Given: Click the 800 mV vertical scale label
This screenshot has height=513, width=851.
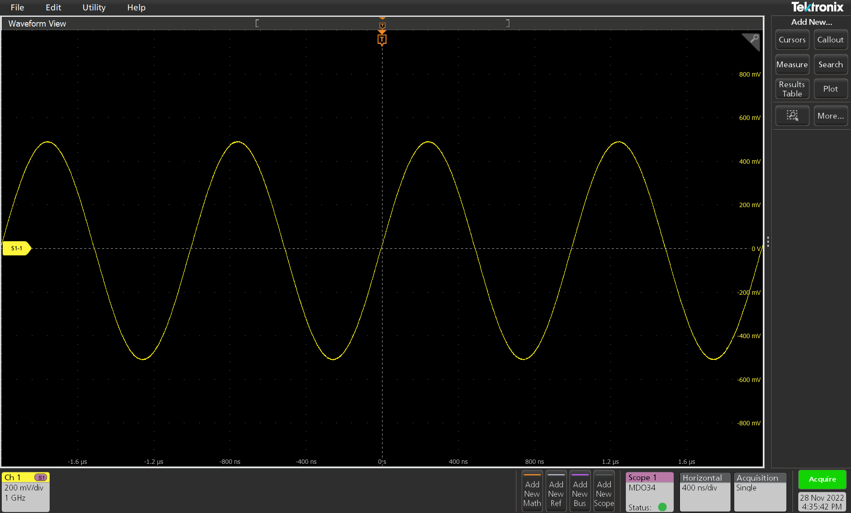Looking at the screenshot, I should [x=750, y=74].
